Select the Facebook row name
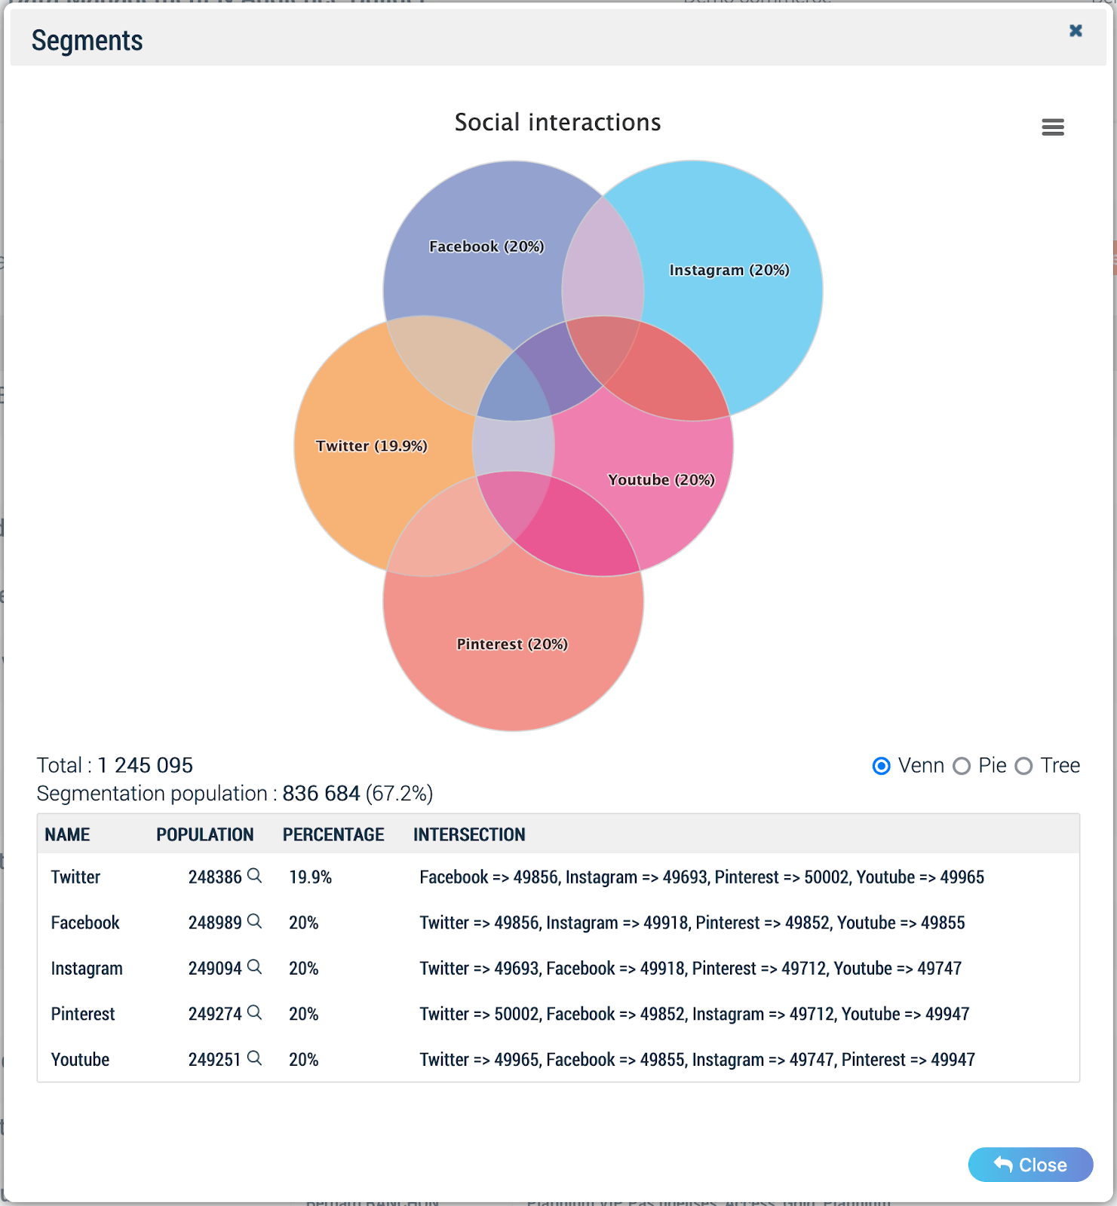Image resolution: width=1117 pixels, height=1206 pixels. 85,923
